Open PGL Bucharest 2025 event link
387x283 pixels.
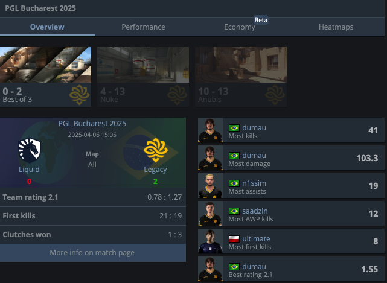tap(92, 123)
